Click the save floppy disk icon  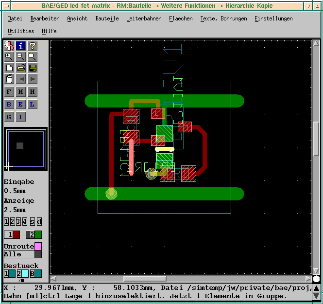click(x=33, y=68)
